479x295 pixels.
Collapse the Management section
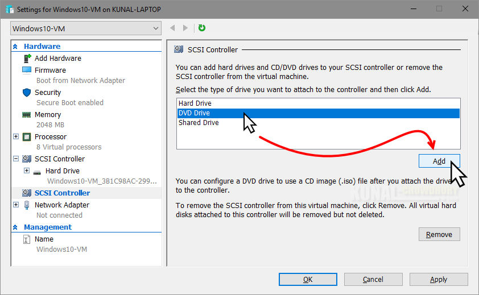(x=15, y=227)
